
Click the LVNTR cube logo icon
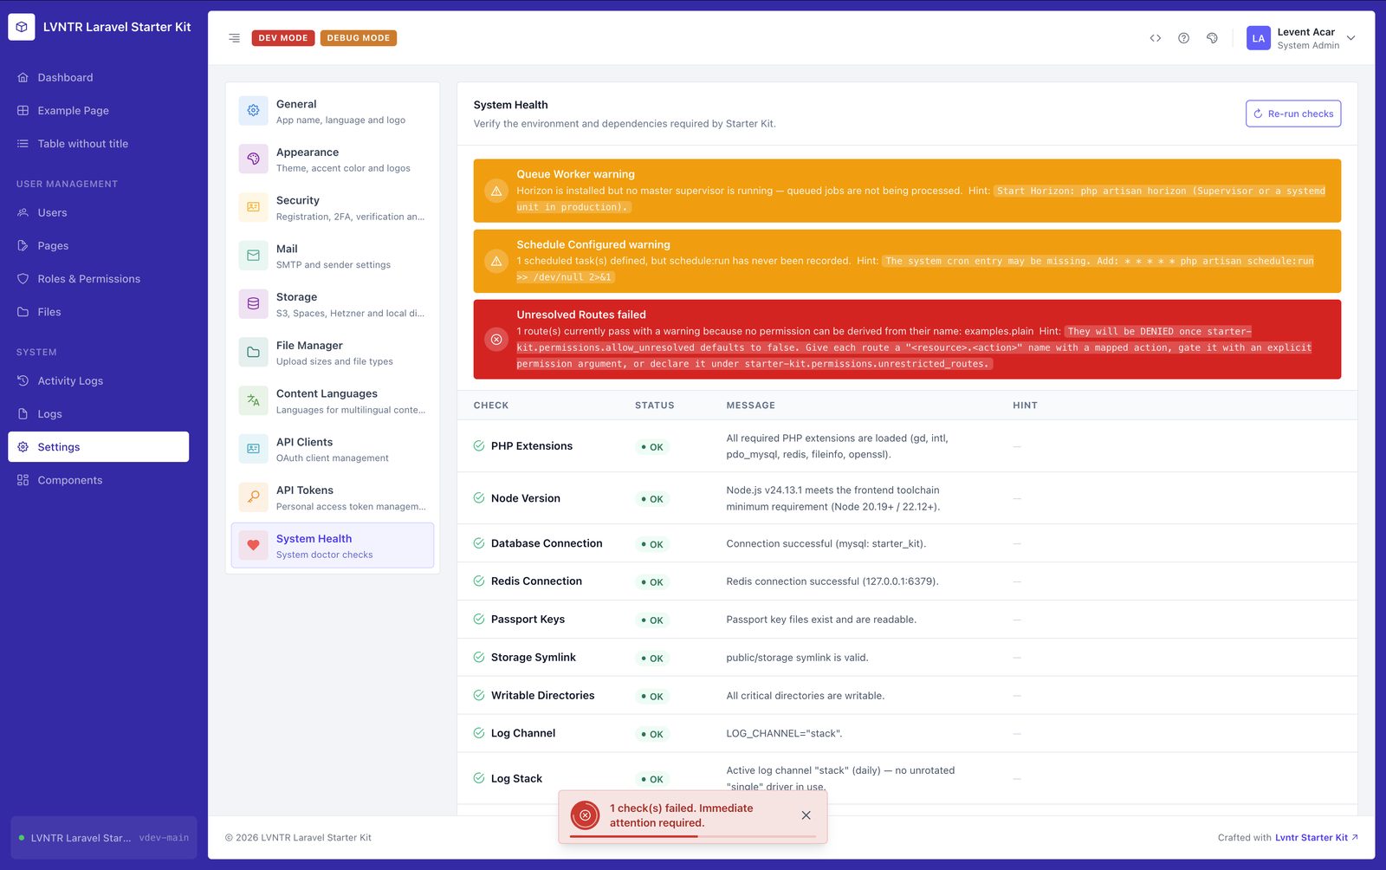point(22,27)
